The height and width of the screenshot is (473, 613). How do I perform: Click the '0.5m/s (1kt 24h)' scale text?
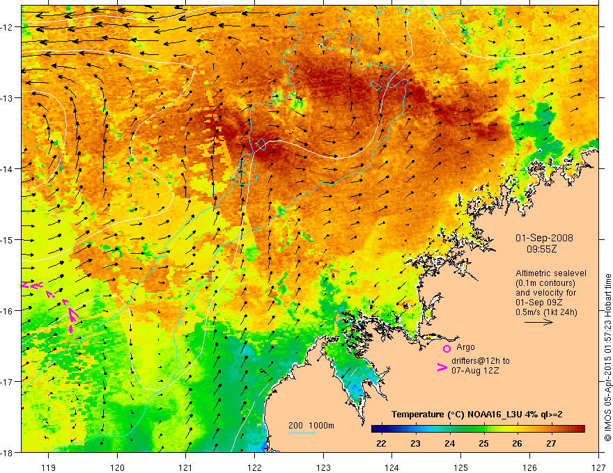546,312
